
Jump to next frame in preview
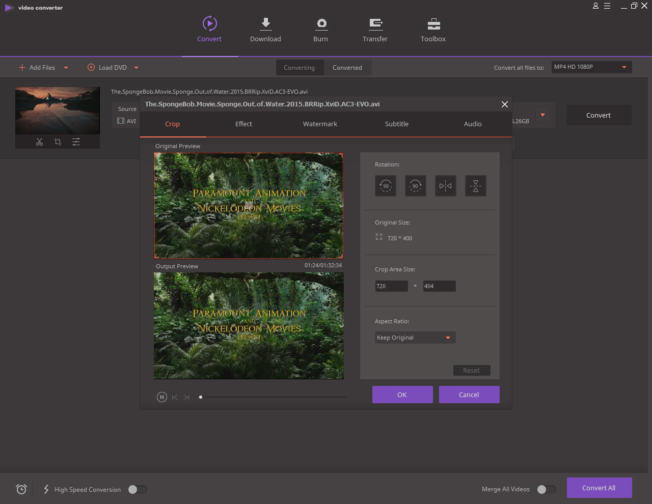(186, 397)
